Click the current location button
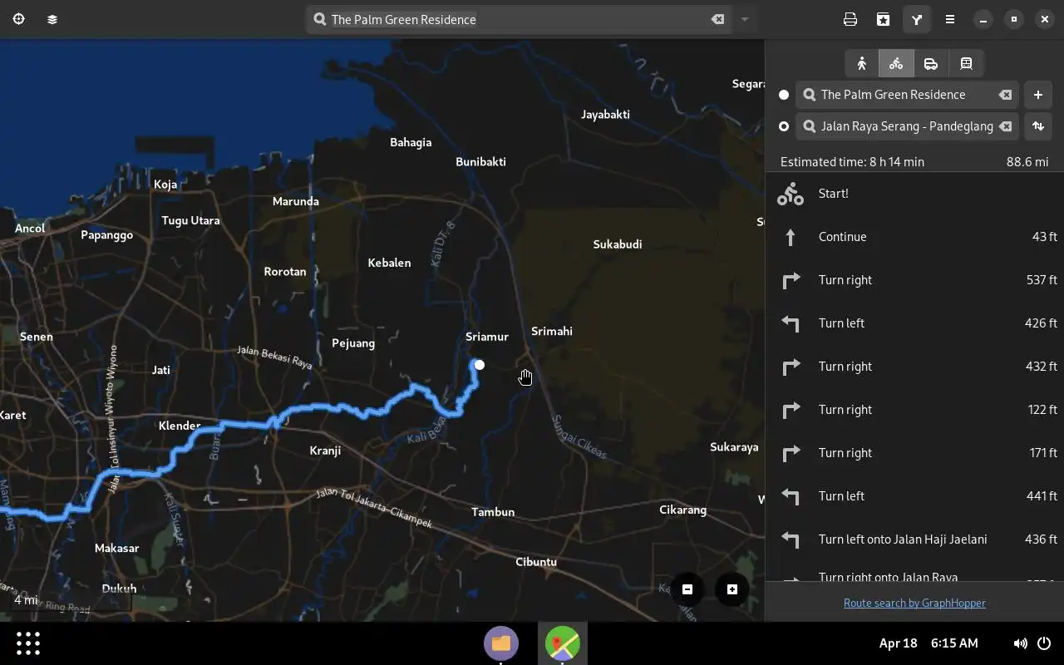1064x665 pixels. coord(18,19)
